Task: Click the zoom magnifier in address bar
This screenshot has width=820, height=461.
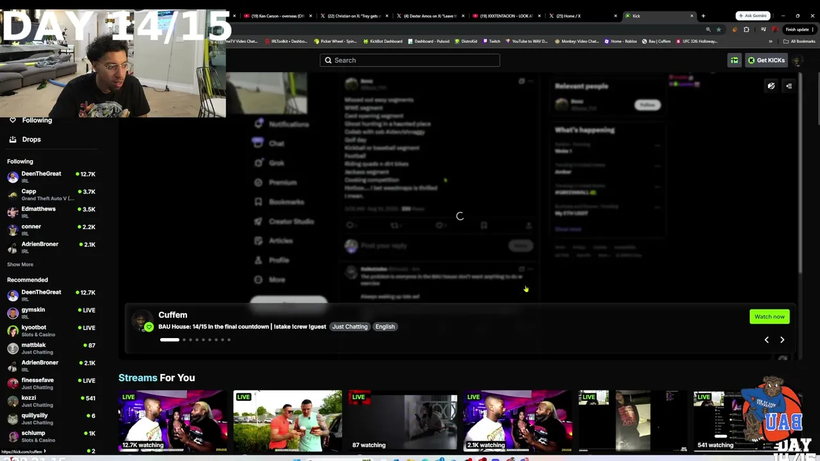Action: pyautogui.click(x=708, y=29)
